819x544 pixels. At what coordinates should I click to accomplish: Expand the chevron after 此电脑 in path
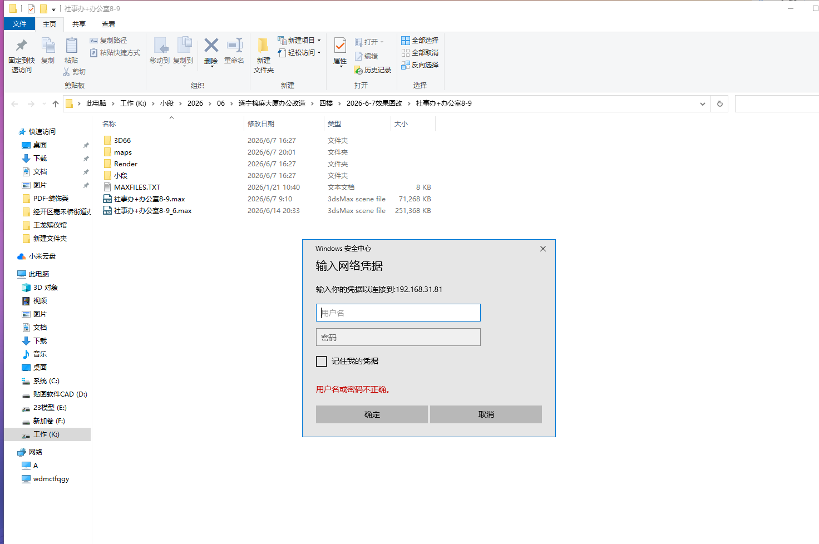[113, 103]
